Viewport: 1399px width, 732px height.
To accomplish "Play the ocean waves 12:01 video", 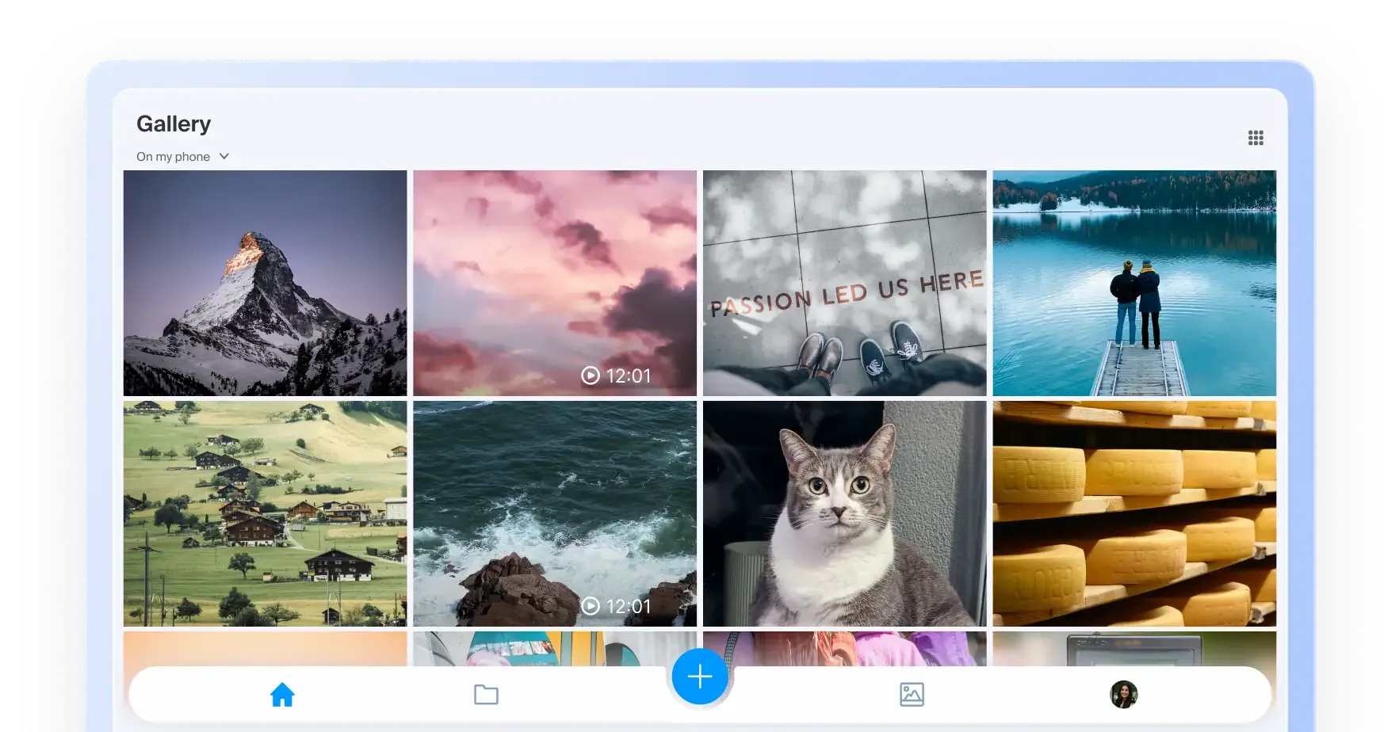I will tap(591, 606).
